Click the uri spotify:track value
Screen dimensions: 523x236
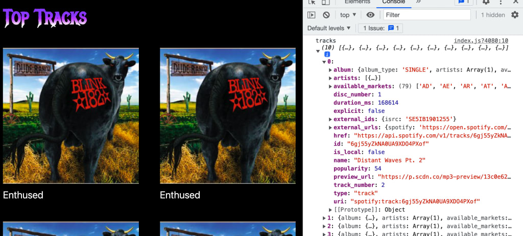tap(415, 201)
